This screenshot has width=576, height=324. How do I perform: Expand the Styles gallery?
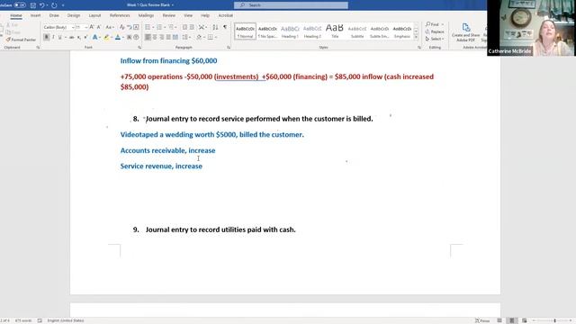tap(416, 38)
